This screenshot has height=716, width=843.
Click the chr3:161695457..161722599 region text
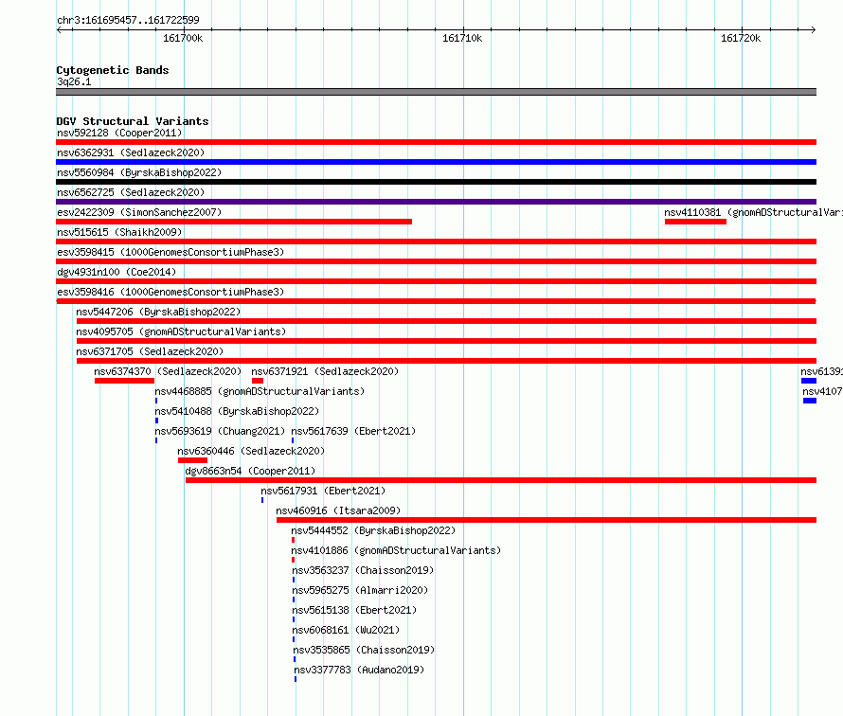point(128,20)
